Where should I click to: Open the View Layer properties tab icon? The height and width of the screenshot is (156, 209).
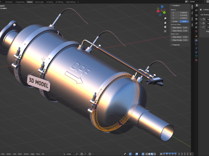click(x=196, y=23)
